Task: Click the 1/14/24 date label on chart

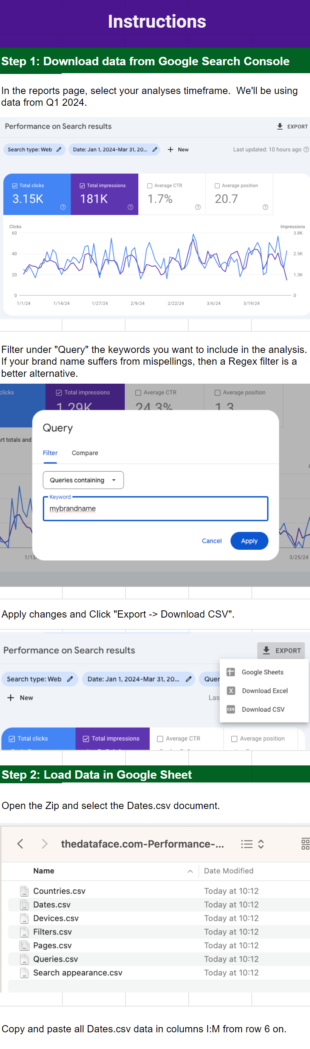Action: [x=61, y=303]
